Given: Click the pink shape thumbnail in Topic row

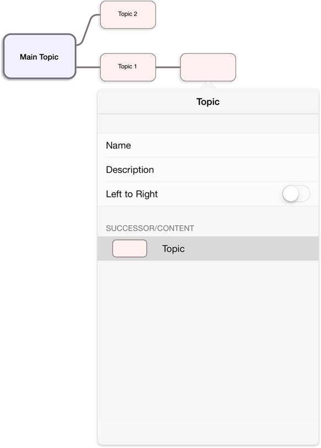Looking at the screenshot, I should pyautogui.click(x=130, y=249).
